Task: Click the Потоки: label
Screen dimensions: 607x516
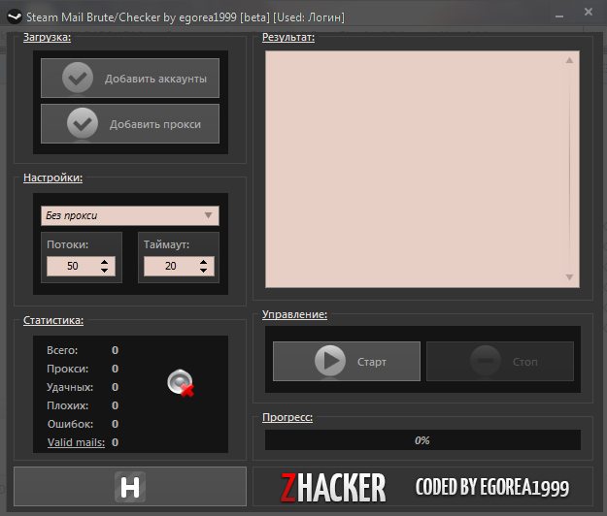Action: (67, 244)
